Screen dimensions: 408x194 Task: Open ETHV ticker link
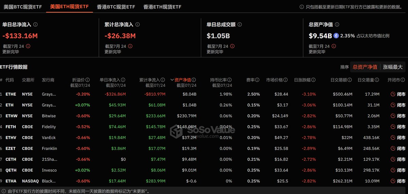(x=11, y=137)
